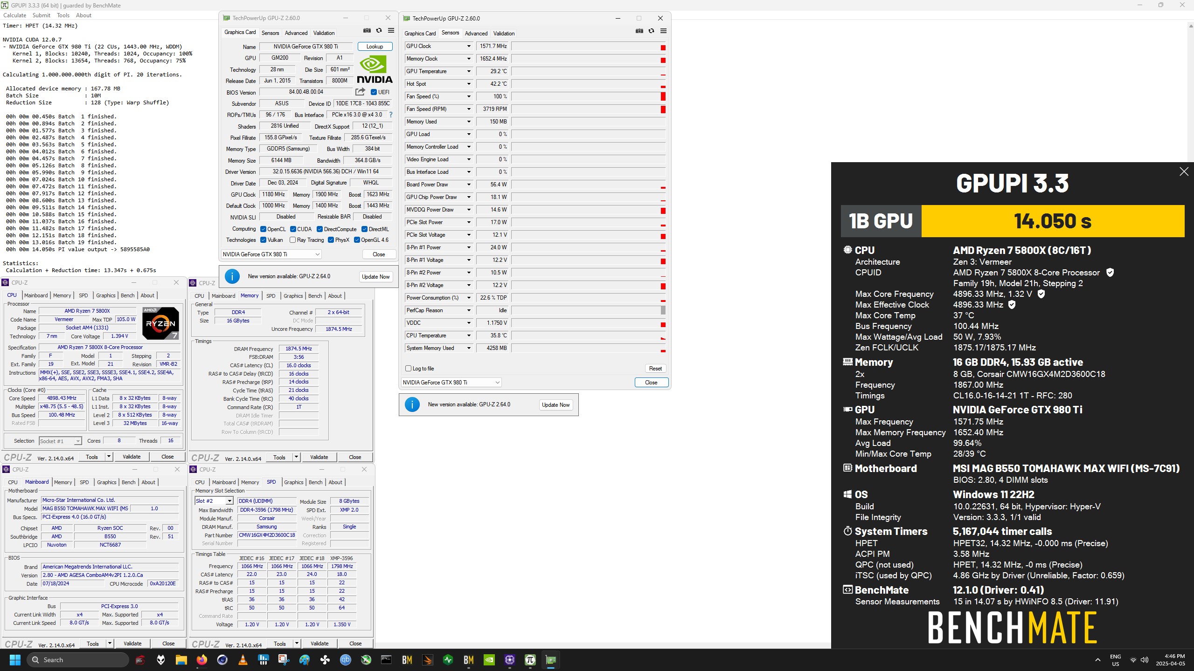1194x671 pixels.
Task: Click the BIOS export share icon
Action: coord(360,92)
